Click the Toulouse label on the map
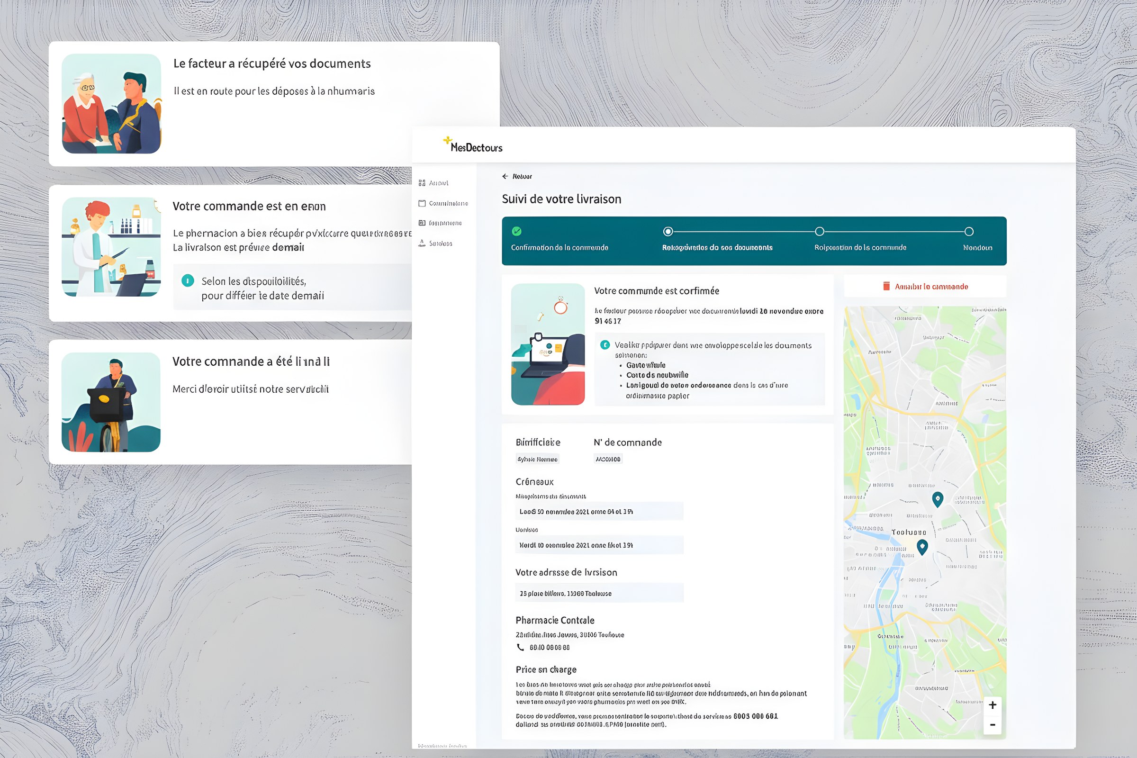This screenshot has height=758, width=1137. pos(909,532)
